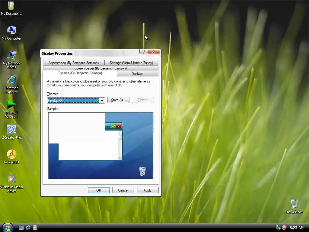Click the Apply button
This screenshot has width=309, height=232.
(148, 190)
